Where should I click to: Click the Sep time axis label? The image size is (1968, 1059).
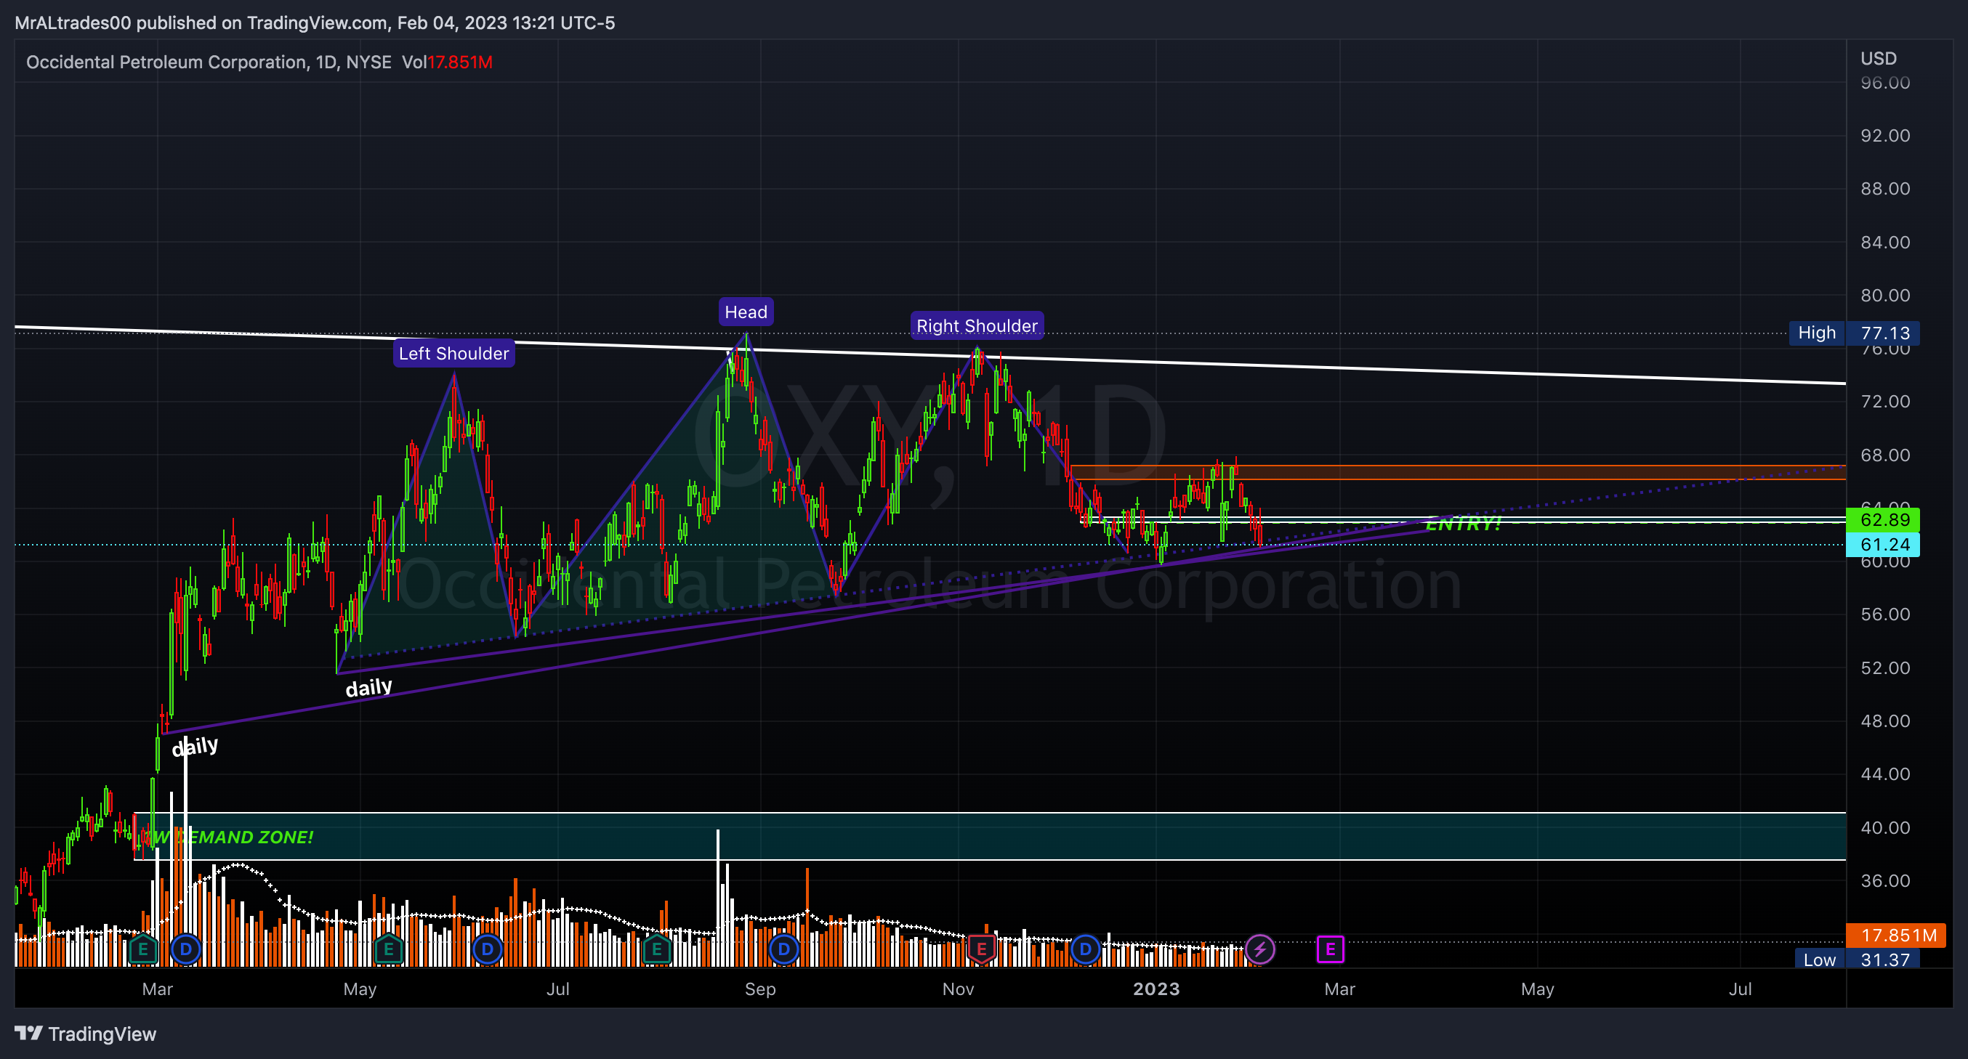tap(760, 989)
